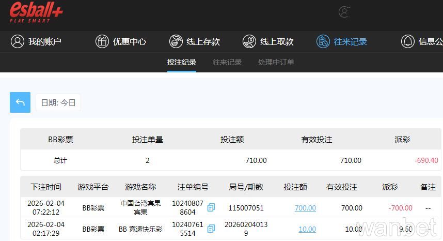Click the bell icon for announcements
Image resolution: width=443 pixels, height=241 pixels.
(x=408, y=41)
